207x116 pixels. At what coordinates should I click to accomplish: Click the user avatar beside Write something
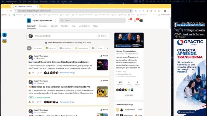click(x=31, y=36)
